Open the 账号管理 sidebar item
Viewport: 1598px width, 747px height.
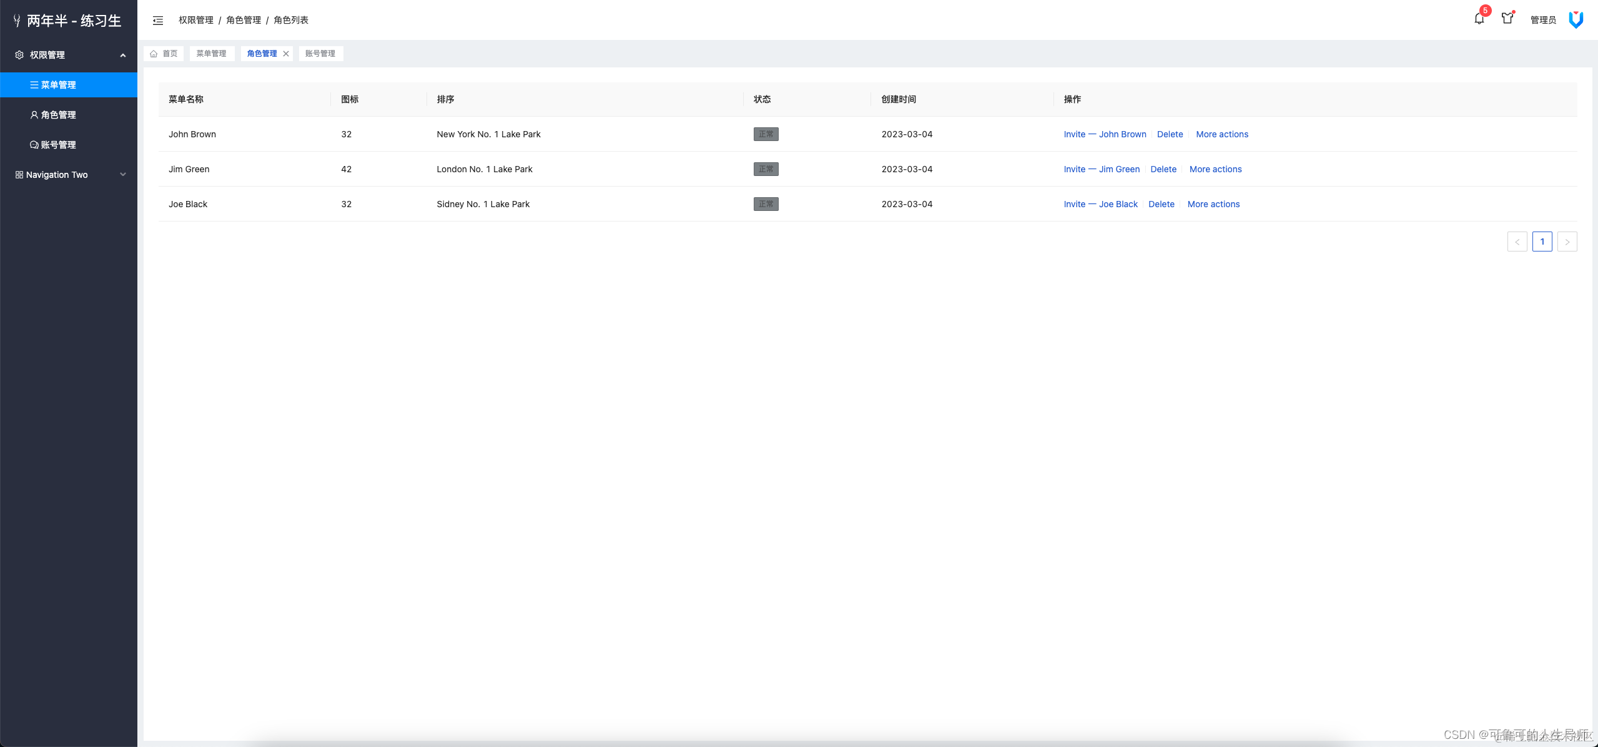58,145
